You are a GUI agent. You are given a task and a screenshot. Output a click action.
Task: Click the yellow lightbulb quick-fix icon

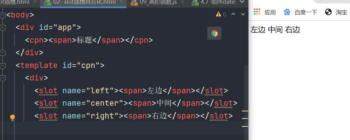(x=13, y=118)
